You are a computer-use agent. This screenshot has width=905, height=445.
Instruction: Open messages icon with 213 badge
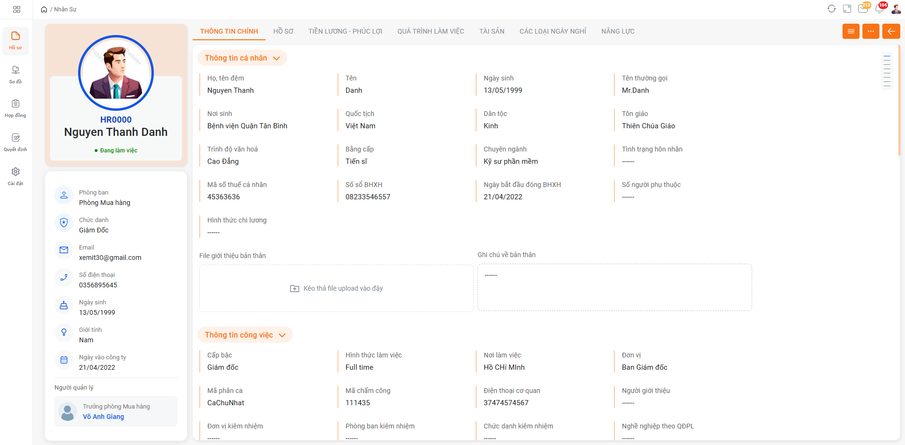coord(863,9)
